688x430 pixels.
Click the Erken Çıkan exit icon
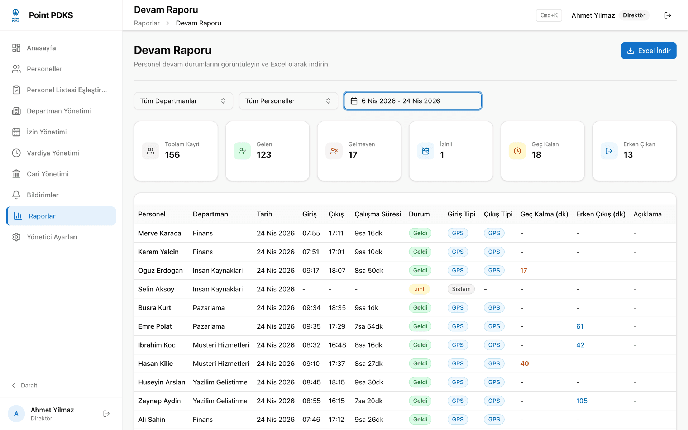tap(609, 151)
